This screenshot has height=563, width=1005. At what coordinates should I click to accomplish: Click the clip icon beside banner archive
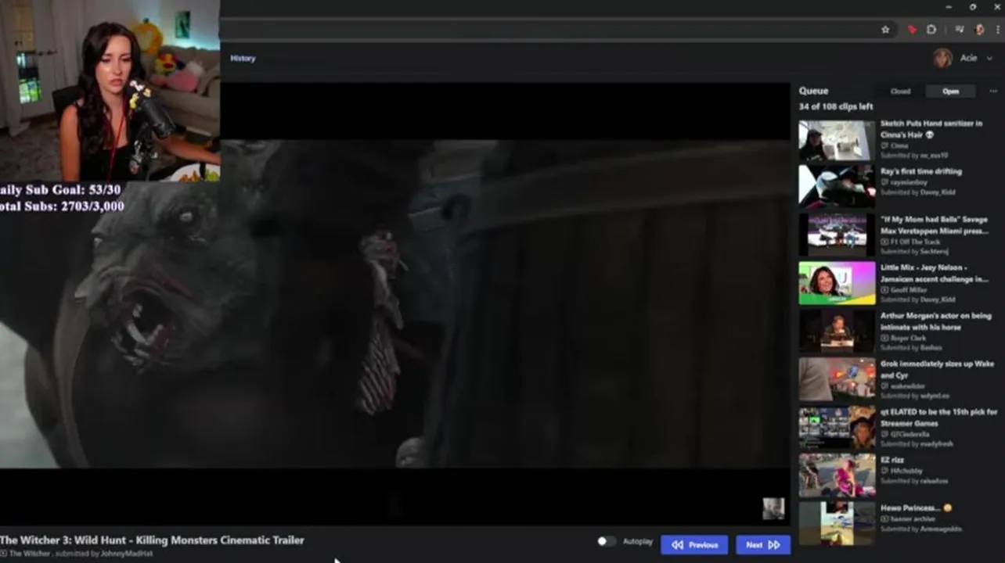coord(884,518)
